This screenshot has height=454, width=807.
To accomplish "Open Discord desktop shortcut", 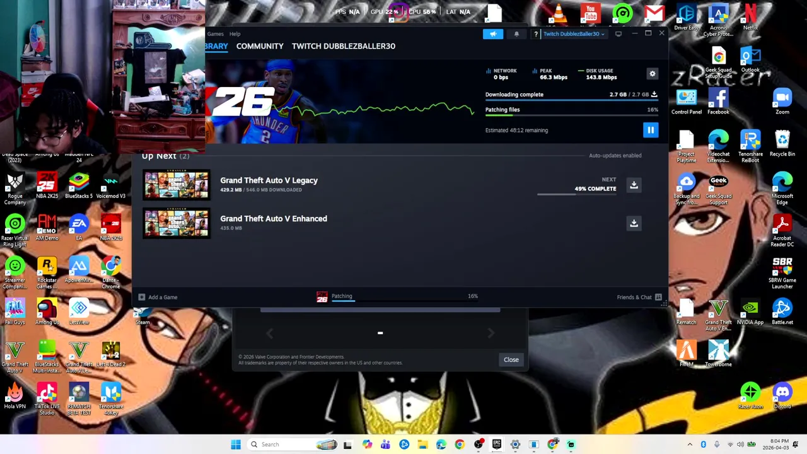I will (782, 397).
